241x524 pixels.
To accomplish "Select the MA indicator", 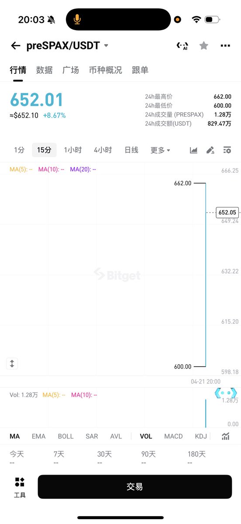I will [x=15, y=436].
